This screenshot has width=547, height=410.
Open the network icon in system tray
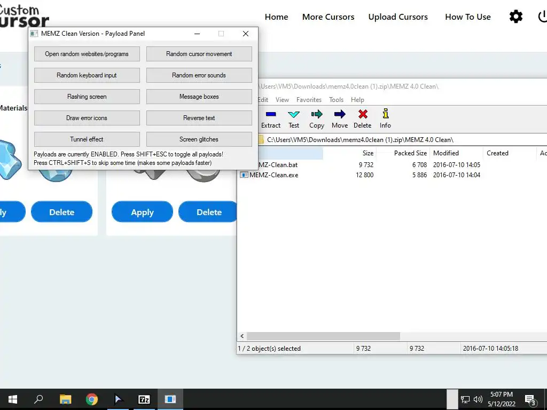coord(465,399)
